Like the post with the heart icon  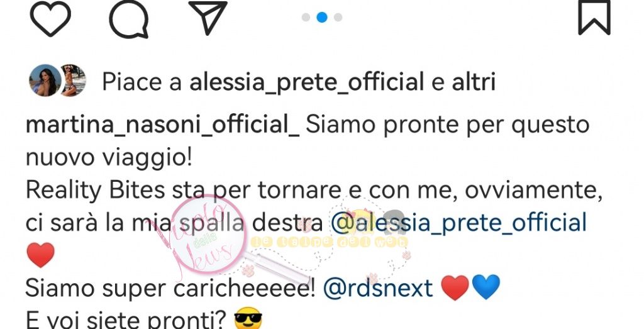coord(50,18)
